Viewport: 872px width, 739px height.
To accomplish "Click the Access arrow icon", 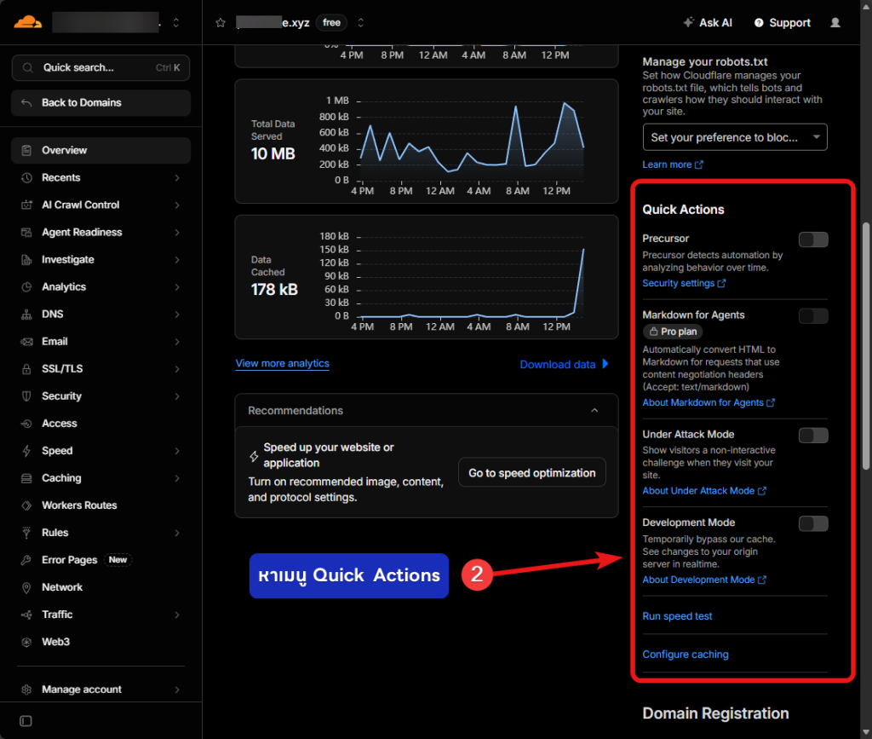I will 26,423.
